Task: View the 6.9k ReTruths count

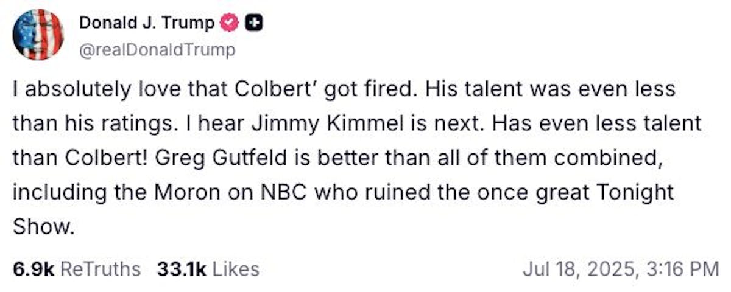Action: point(35,269)
